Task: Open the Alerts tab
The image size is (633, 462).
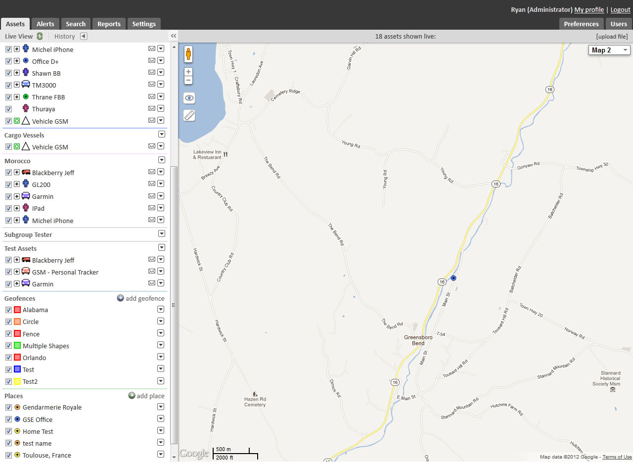Action: point(45,23)
